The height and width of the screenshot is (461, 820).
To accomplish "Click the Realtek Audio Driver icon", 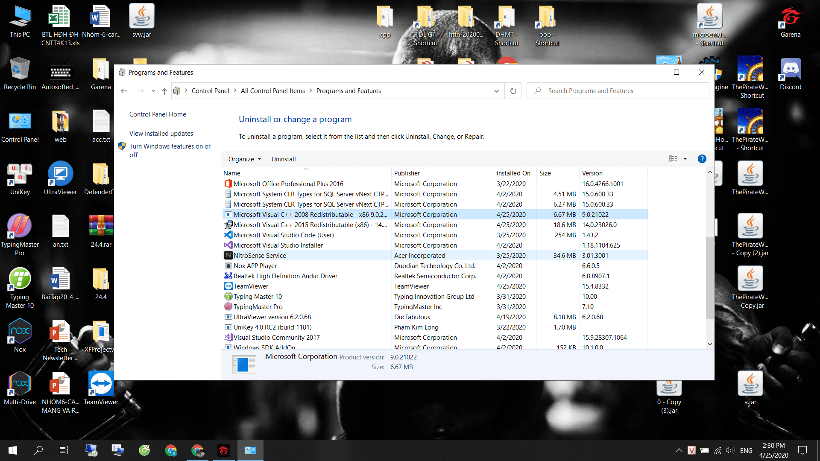I will pyautogui.click(x=228, y=276).
